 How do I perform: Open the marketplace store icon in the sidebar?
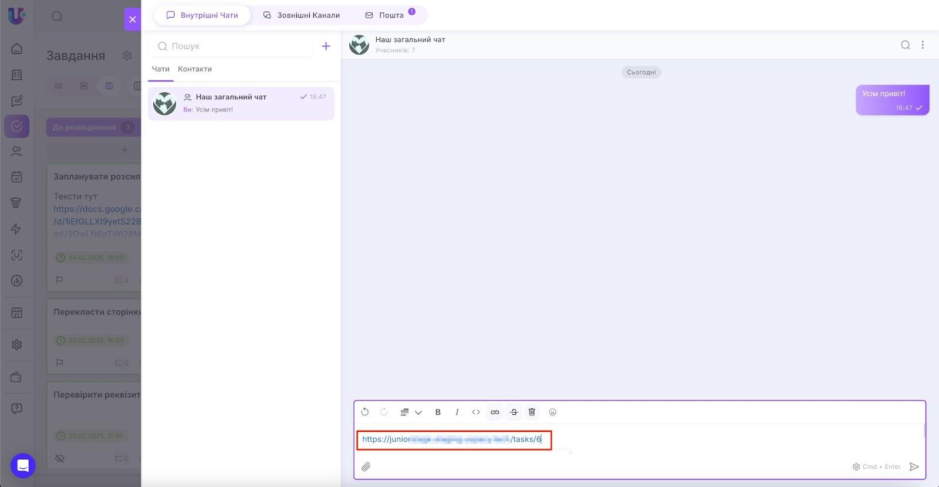tap(16, 313)
